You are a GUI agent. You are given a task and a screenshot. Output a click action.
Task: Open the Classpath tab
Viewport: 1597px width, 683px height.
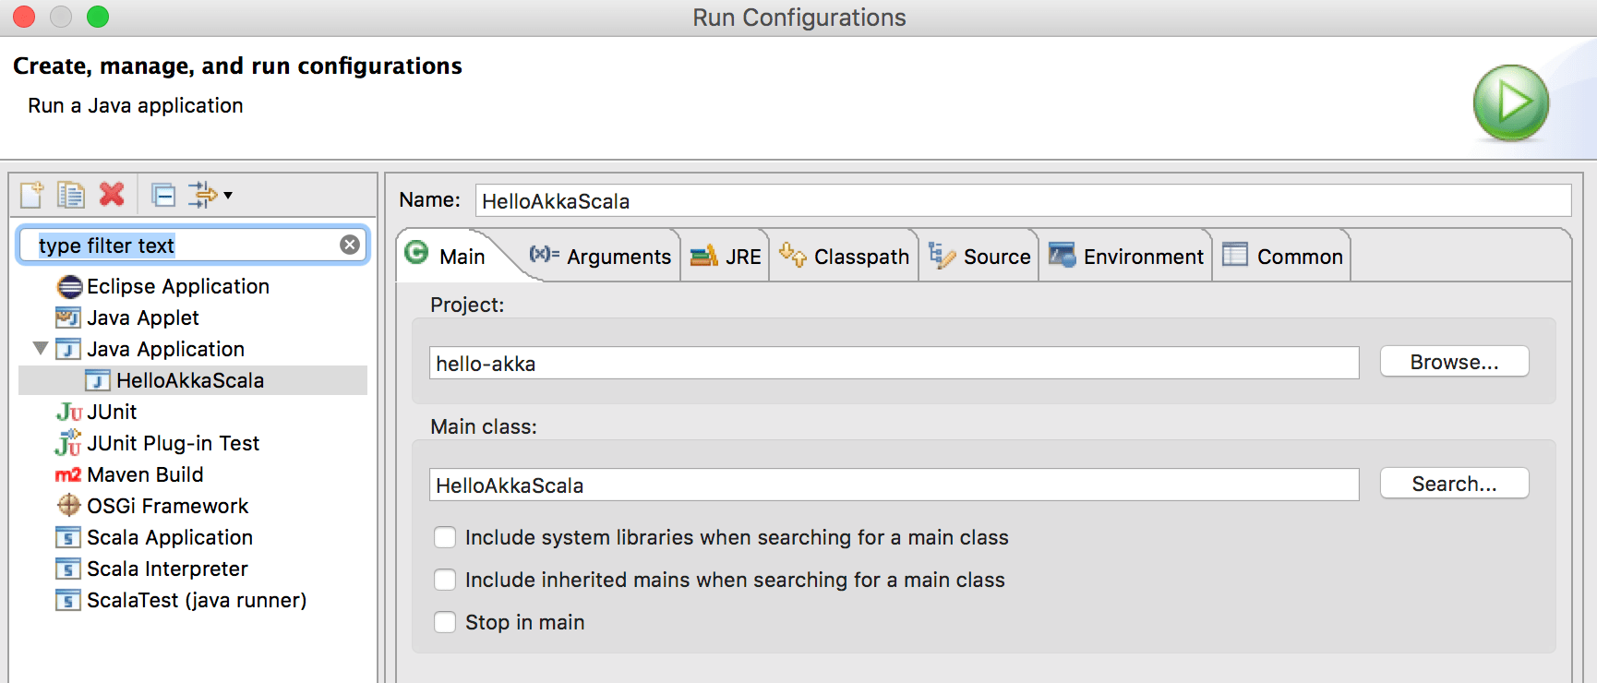coord(844,256)
